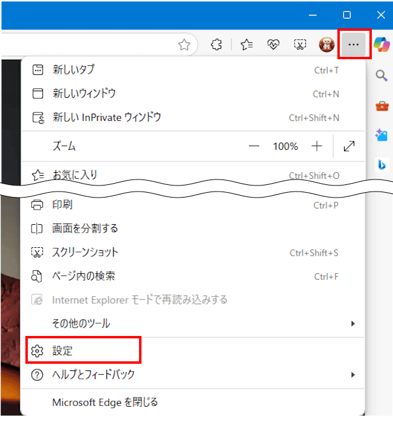Image resolution: width=393 pixels, height=426 pixels.
Task: Open the profile avatar picture
Action: [x=326, y=45]
